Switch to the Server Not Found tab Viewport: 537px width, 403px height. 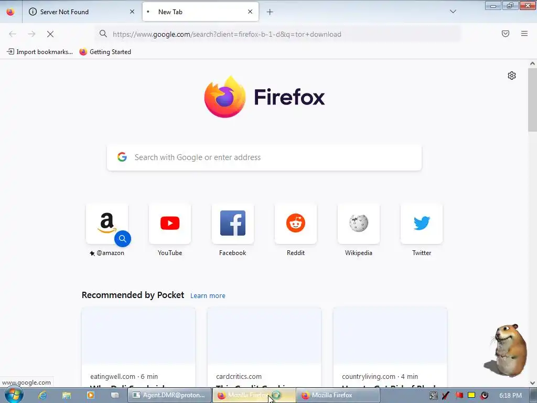(81, 12)
